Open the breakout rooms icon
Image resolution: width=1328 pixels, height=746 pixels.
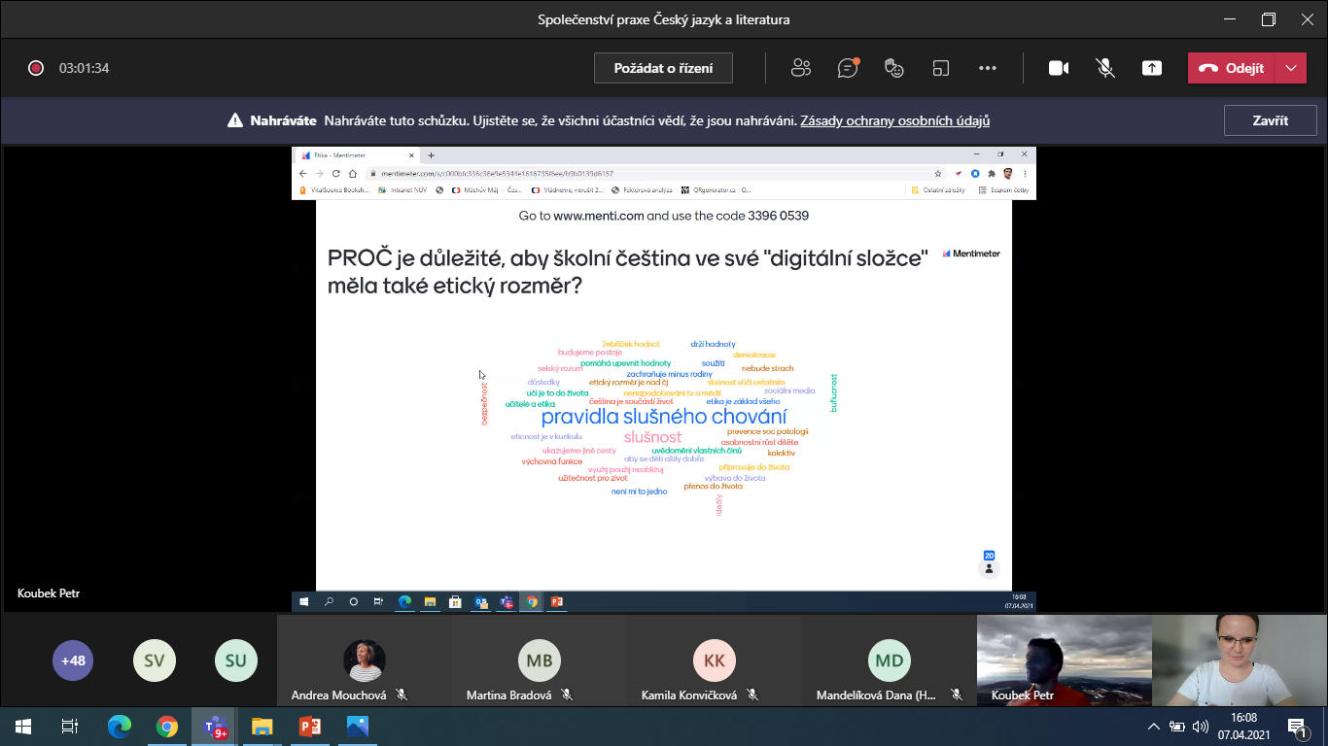coord(940,68)
